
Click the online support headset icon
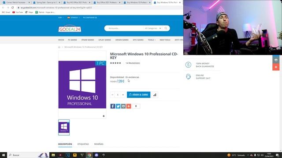(188, 76)
